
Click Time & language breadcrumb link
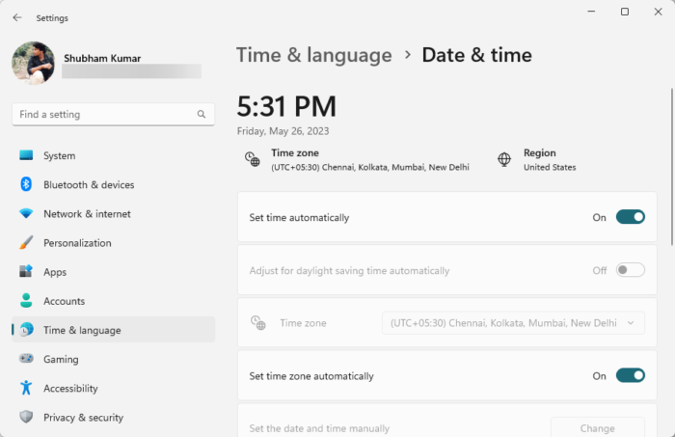tap(313, 55)
